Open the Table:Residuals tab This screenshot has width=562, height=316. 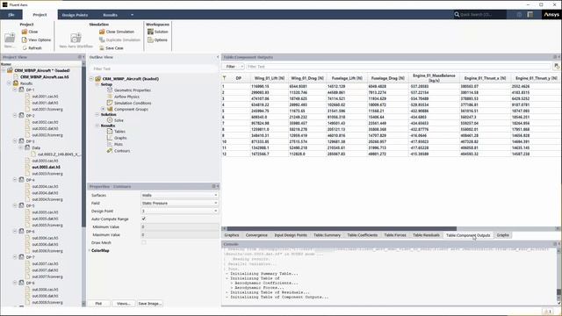point(426,235)
